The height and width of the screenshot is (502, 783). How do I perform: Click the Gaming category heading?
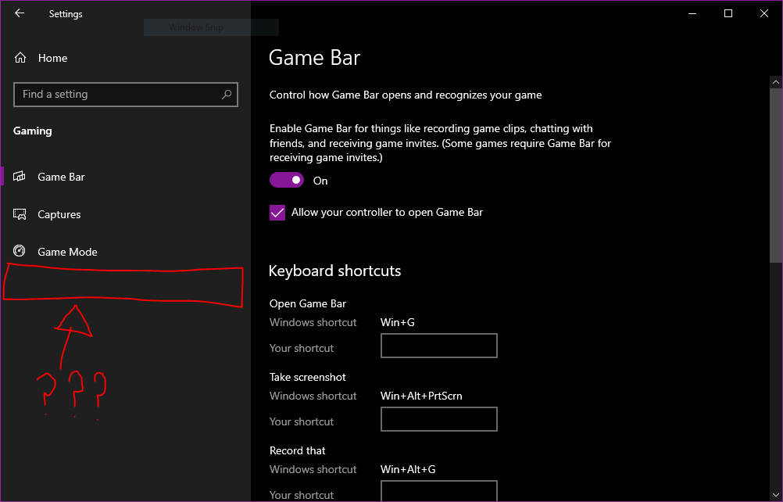coord(33,131)
